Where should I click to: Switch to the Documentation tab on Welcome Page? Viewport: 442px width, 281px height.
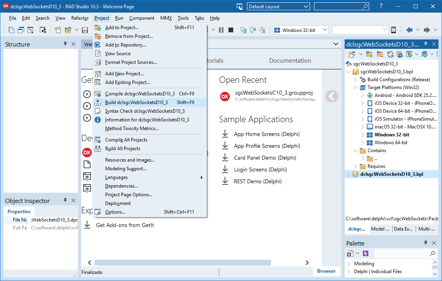pos(290,61)
